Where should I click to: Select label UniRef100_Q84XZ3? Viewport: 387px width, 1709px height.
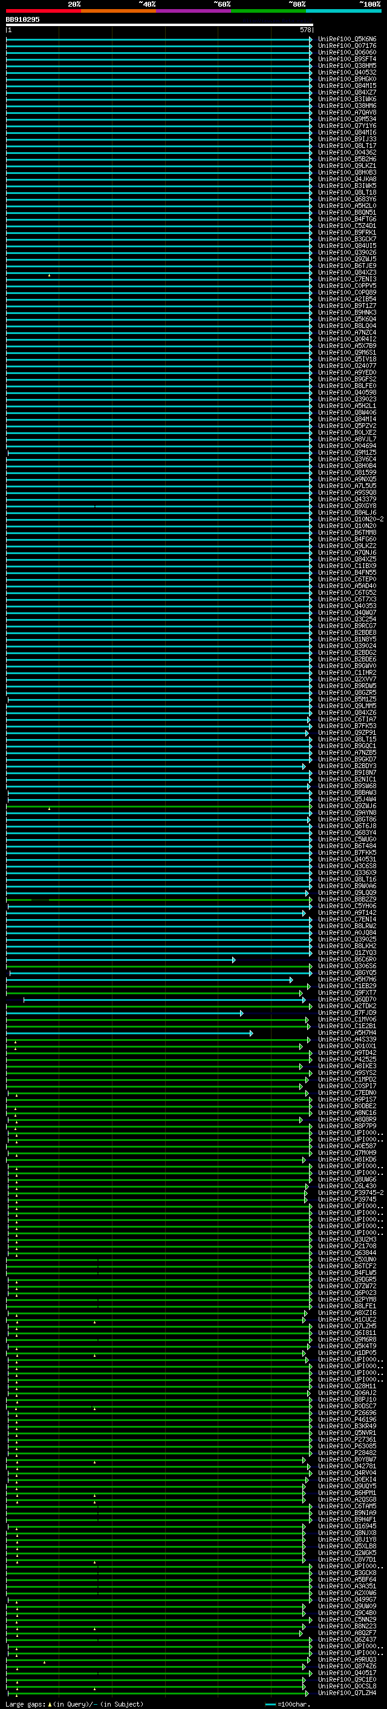[x=347, y=273]
